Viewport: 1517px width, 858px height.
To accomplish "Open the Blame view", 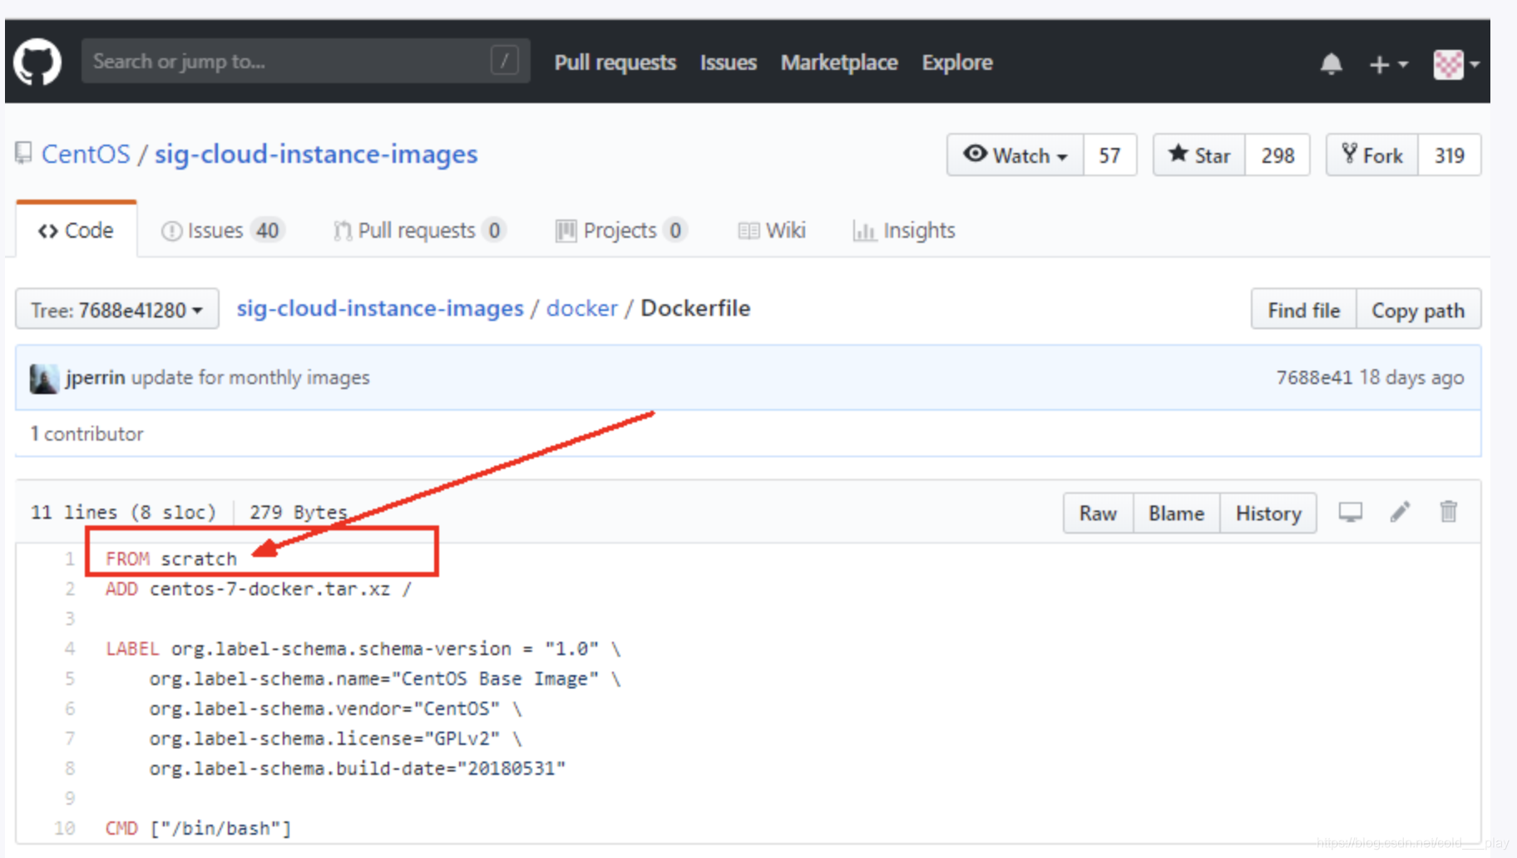I will point(1176,513).
